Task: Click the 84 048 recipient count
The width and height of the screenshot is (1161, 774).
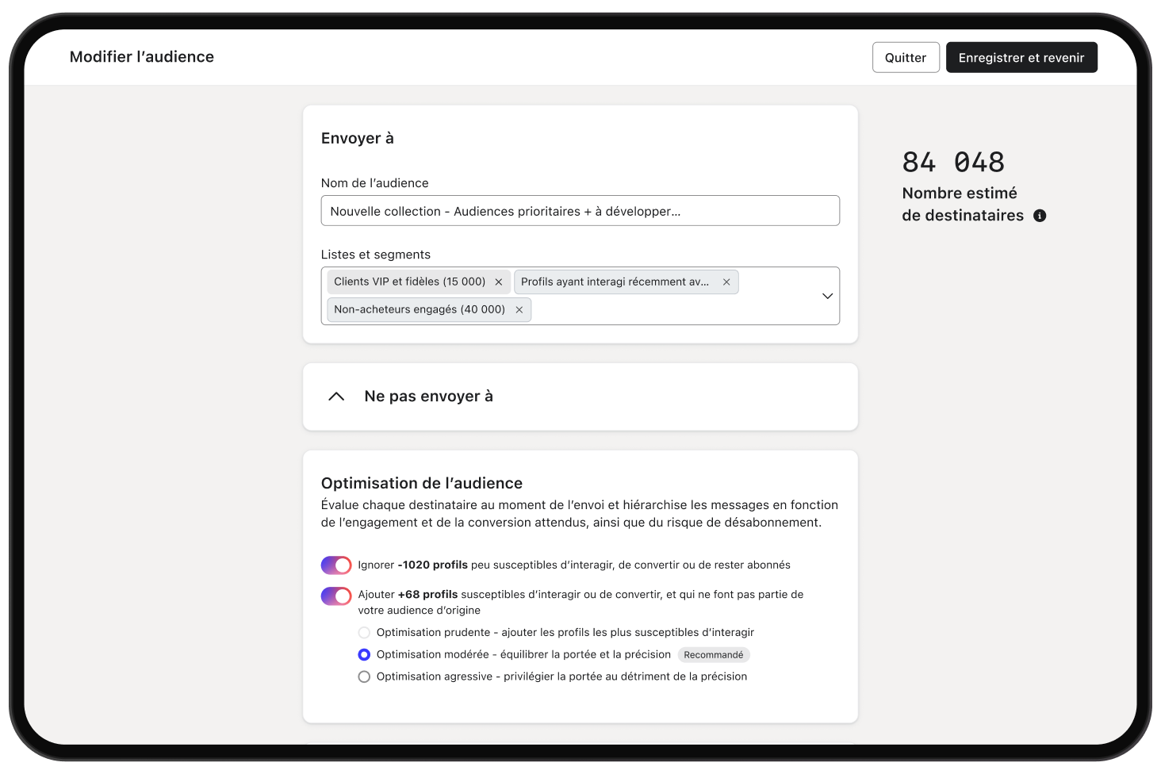Action: pyautogui.click(x=953, y=163)
